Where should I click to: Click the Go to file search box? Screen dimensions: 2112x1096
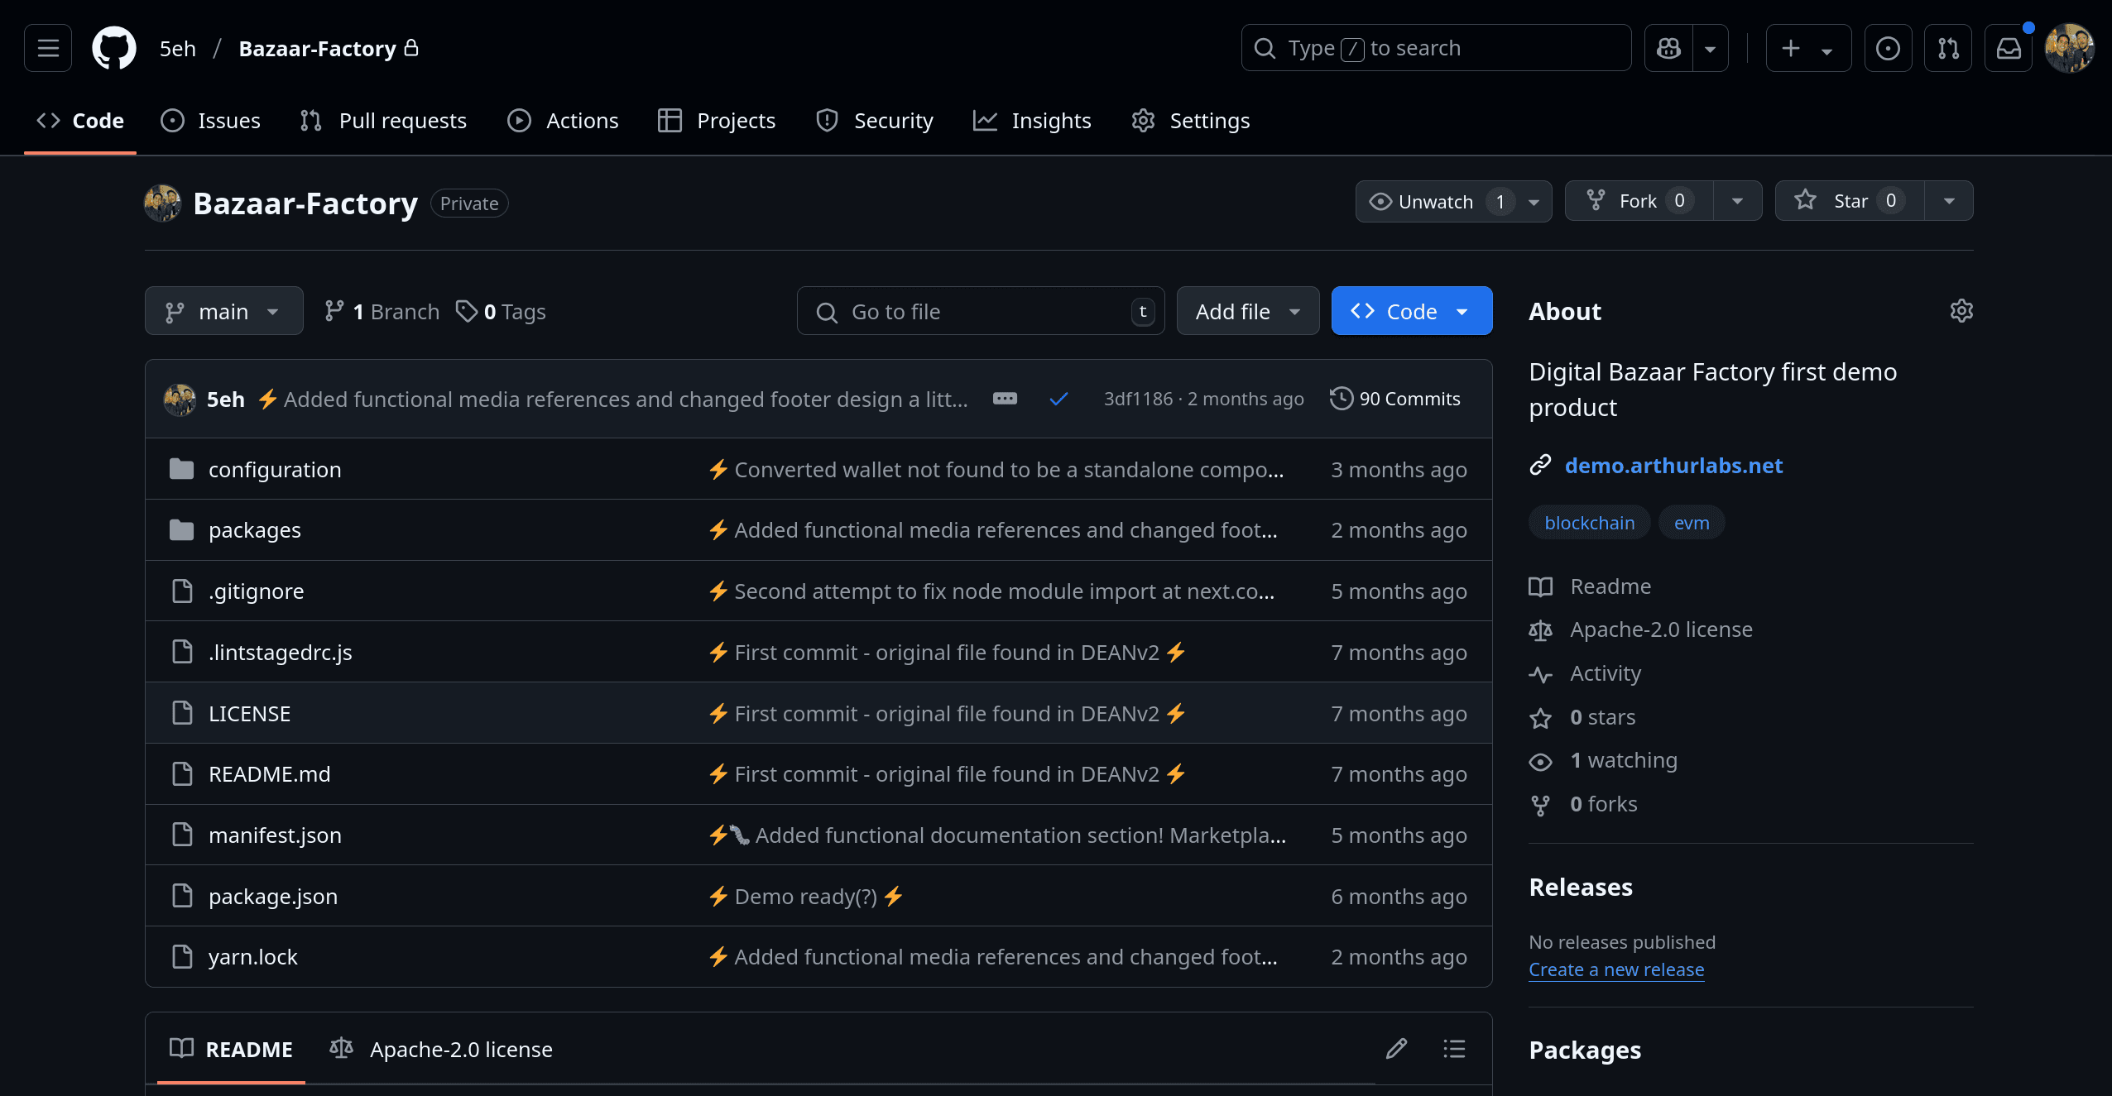981,311
